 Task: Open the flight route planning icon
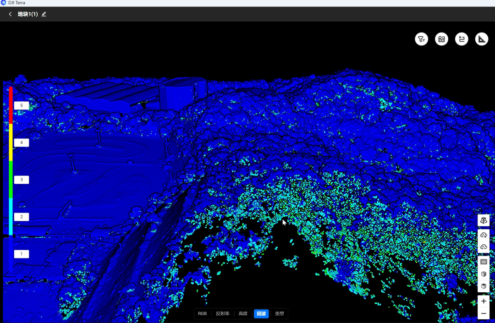(462, 39)
